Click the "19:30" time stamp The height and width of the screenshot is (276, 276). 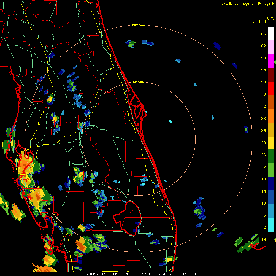point(189,274)
